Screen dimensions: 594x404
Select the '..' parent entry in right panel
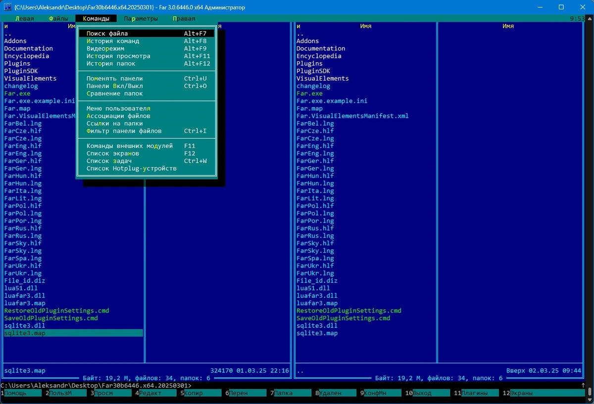point(300,34)
